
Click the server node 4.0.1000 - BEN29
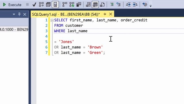click(14, 29)
